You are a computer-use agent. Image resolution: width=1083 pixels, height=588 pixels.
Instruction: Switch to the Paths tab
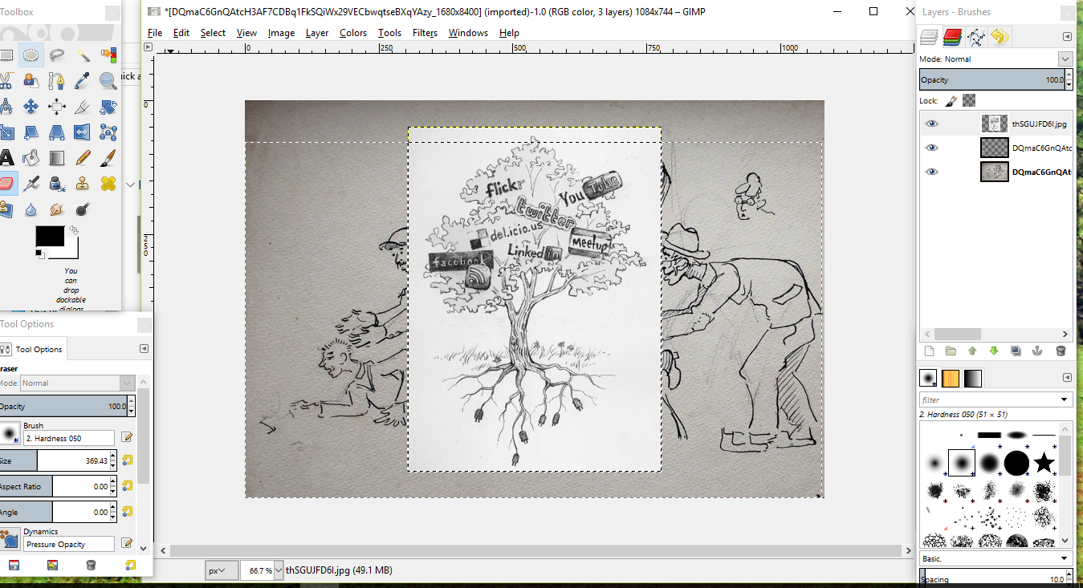coord(976,36)
